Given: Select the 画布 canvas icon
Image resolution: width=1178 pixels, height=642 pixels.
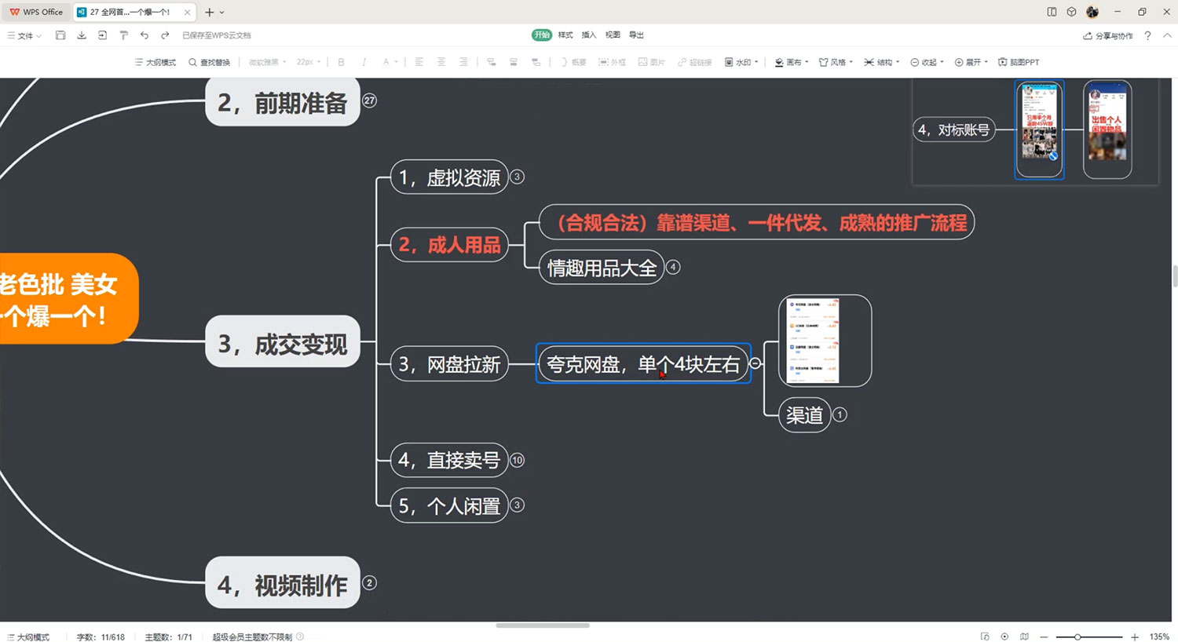Looking at the screenshot, I should pos(788,62).
